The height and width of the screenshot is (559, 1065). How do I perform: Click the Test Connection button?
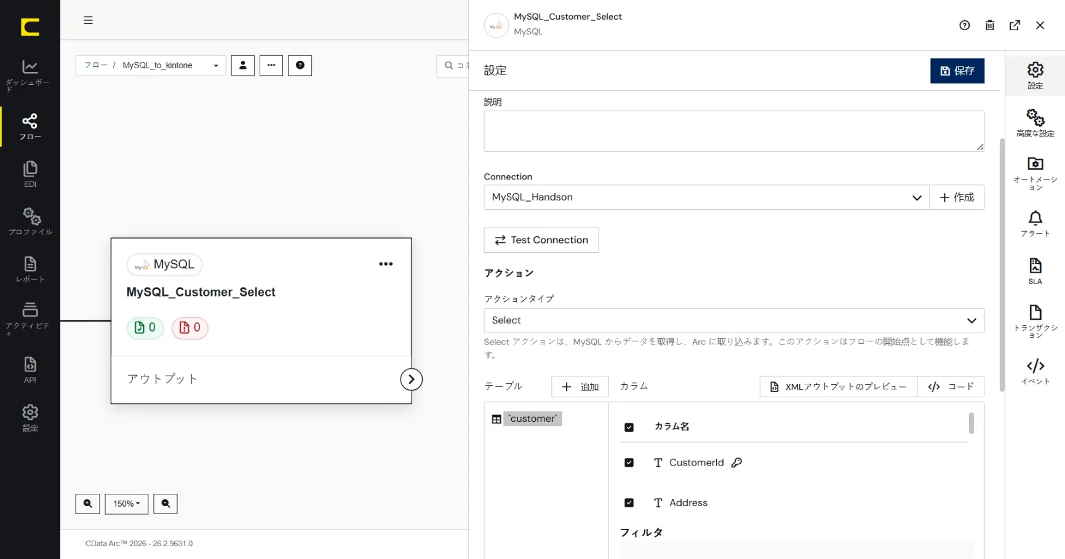point(541,240)
